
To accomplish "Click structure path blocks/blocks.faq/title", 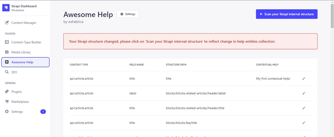I will pos(181,123).
